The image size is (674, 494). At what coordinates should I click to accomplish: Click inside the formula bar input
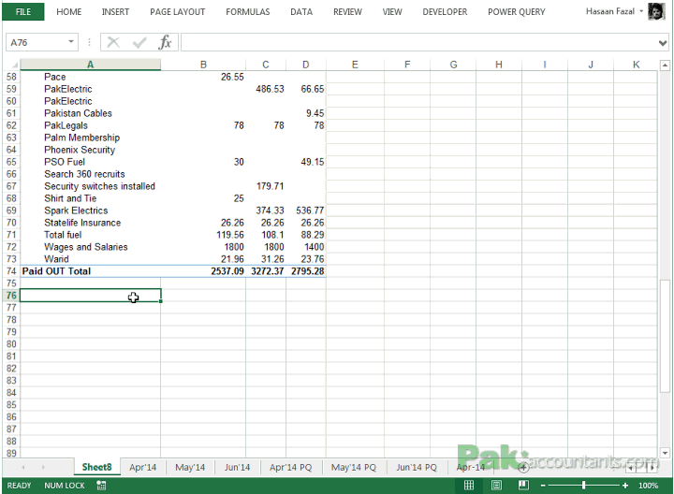click(x=419, y=42)
